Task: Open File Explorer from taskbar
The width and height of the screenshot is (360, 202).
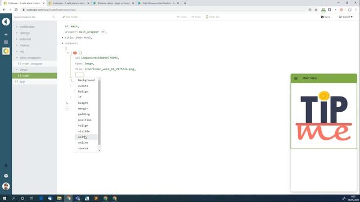Action: click(60, 198)
